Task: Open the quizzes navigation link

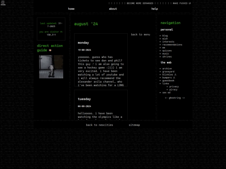Action: pyautogui.click(x=167, y=51)
